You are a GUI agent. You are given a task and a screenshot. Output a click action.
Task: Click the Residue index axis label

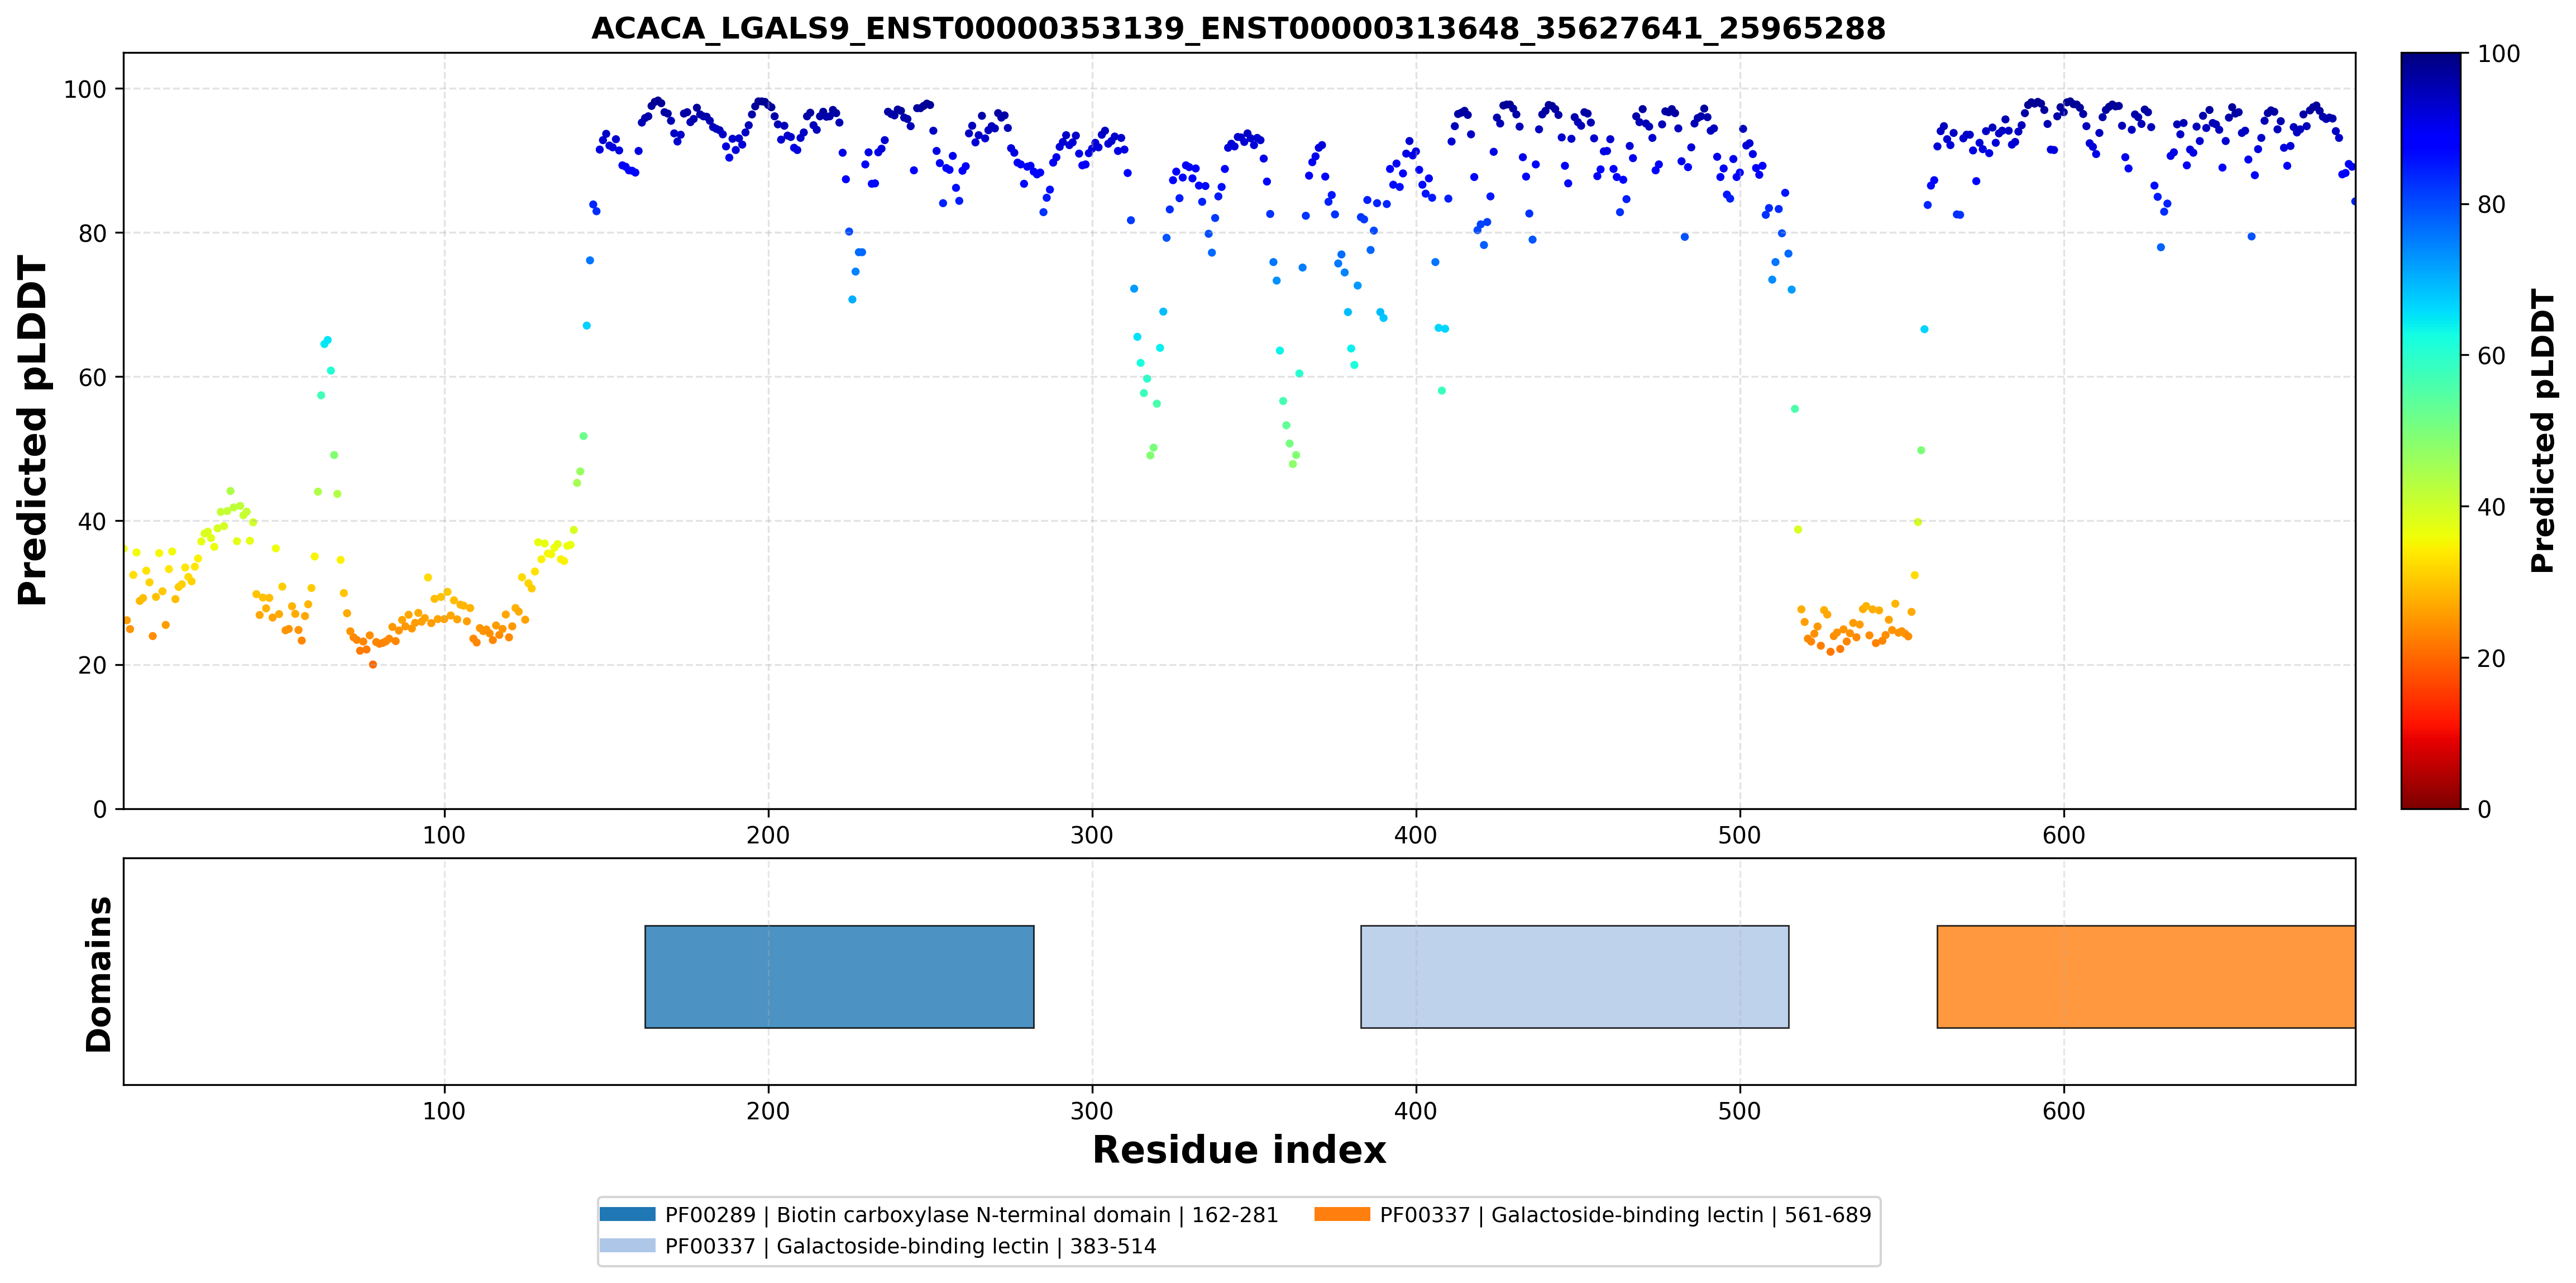coord(1239,1150)
